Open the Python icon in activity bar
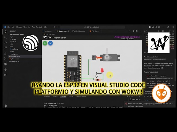Viewport: 177px width, 132px height. click(x=5, y=64)
